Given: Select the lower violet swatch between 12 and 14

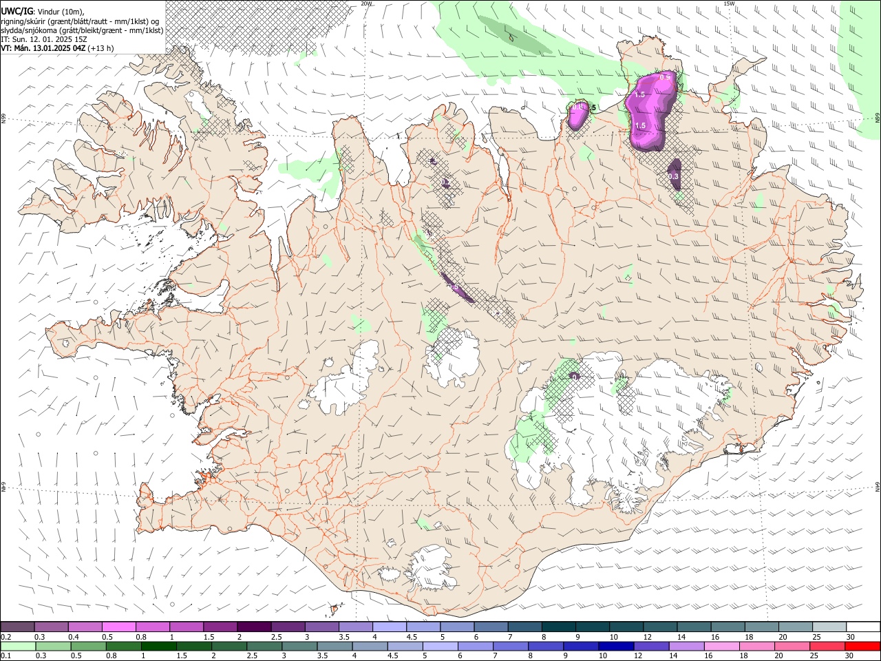Looking at the screenshot, I should 652,647.
